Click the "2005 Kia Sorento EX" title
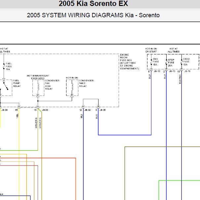Screen dimensions: 200x200 click(x=93, y=3)
